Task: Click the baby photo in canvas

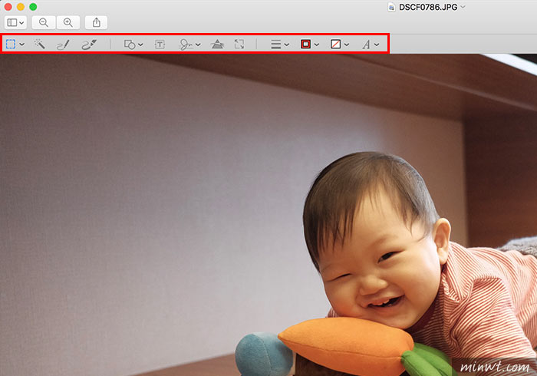Action: pos(268,215)
